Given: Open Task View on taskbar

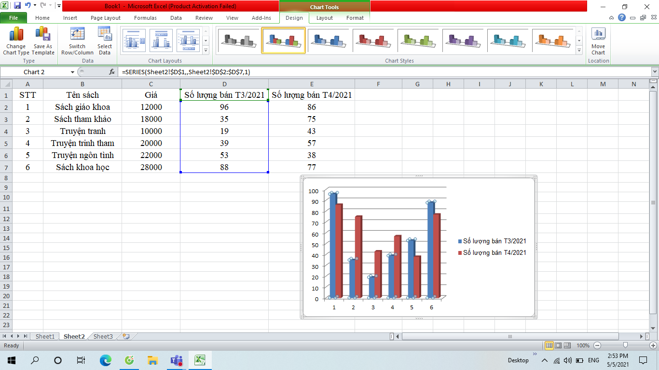Looking at the screenshot, I should [x=81, y=360].
